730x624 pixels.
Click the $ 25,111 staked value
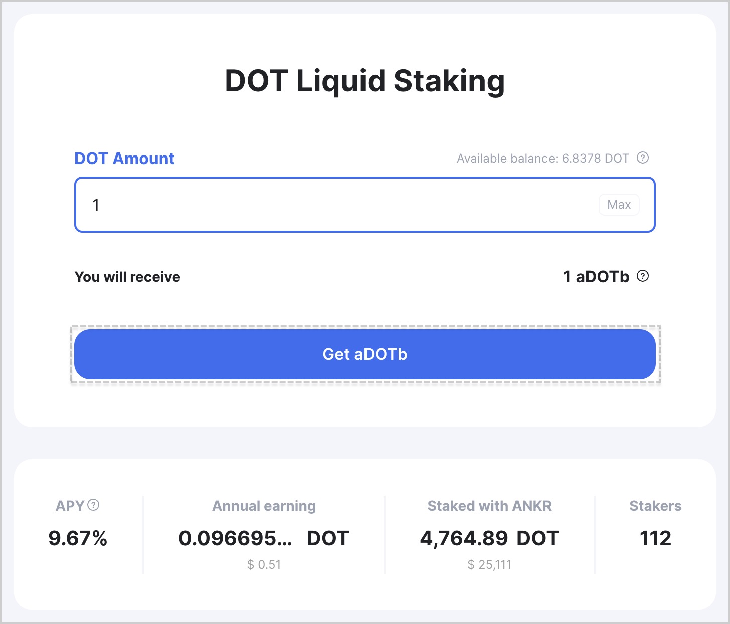click(x=489, y=565)
